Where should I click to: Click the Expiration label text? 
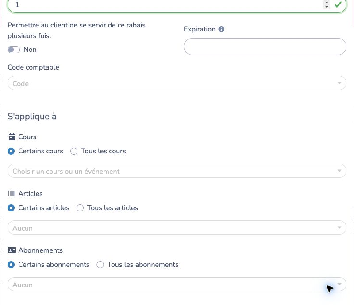pos(200,29)
